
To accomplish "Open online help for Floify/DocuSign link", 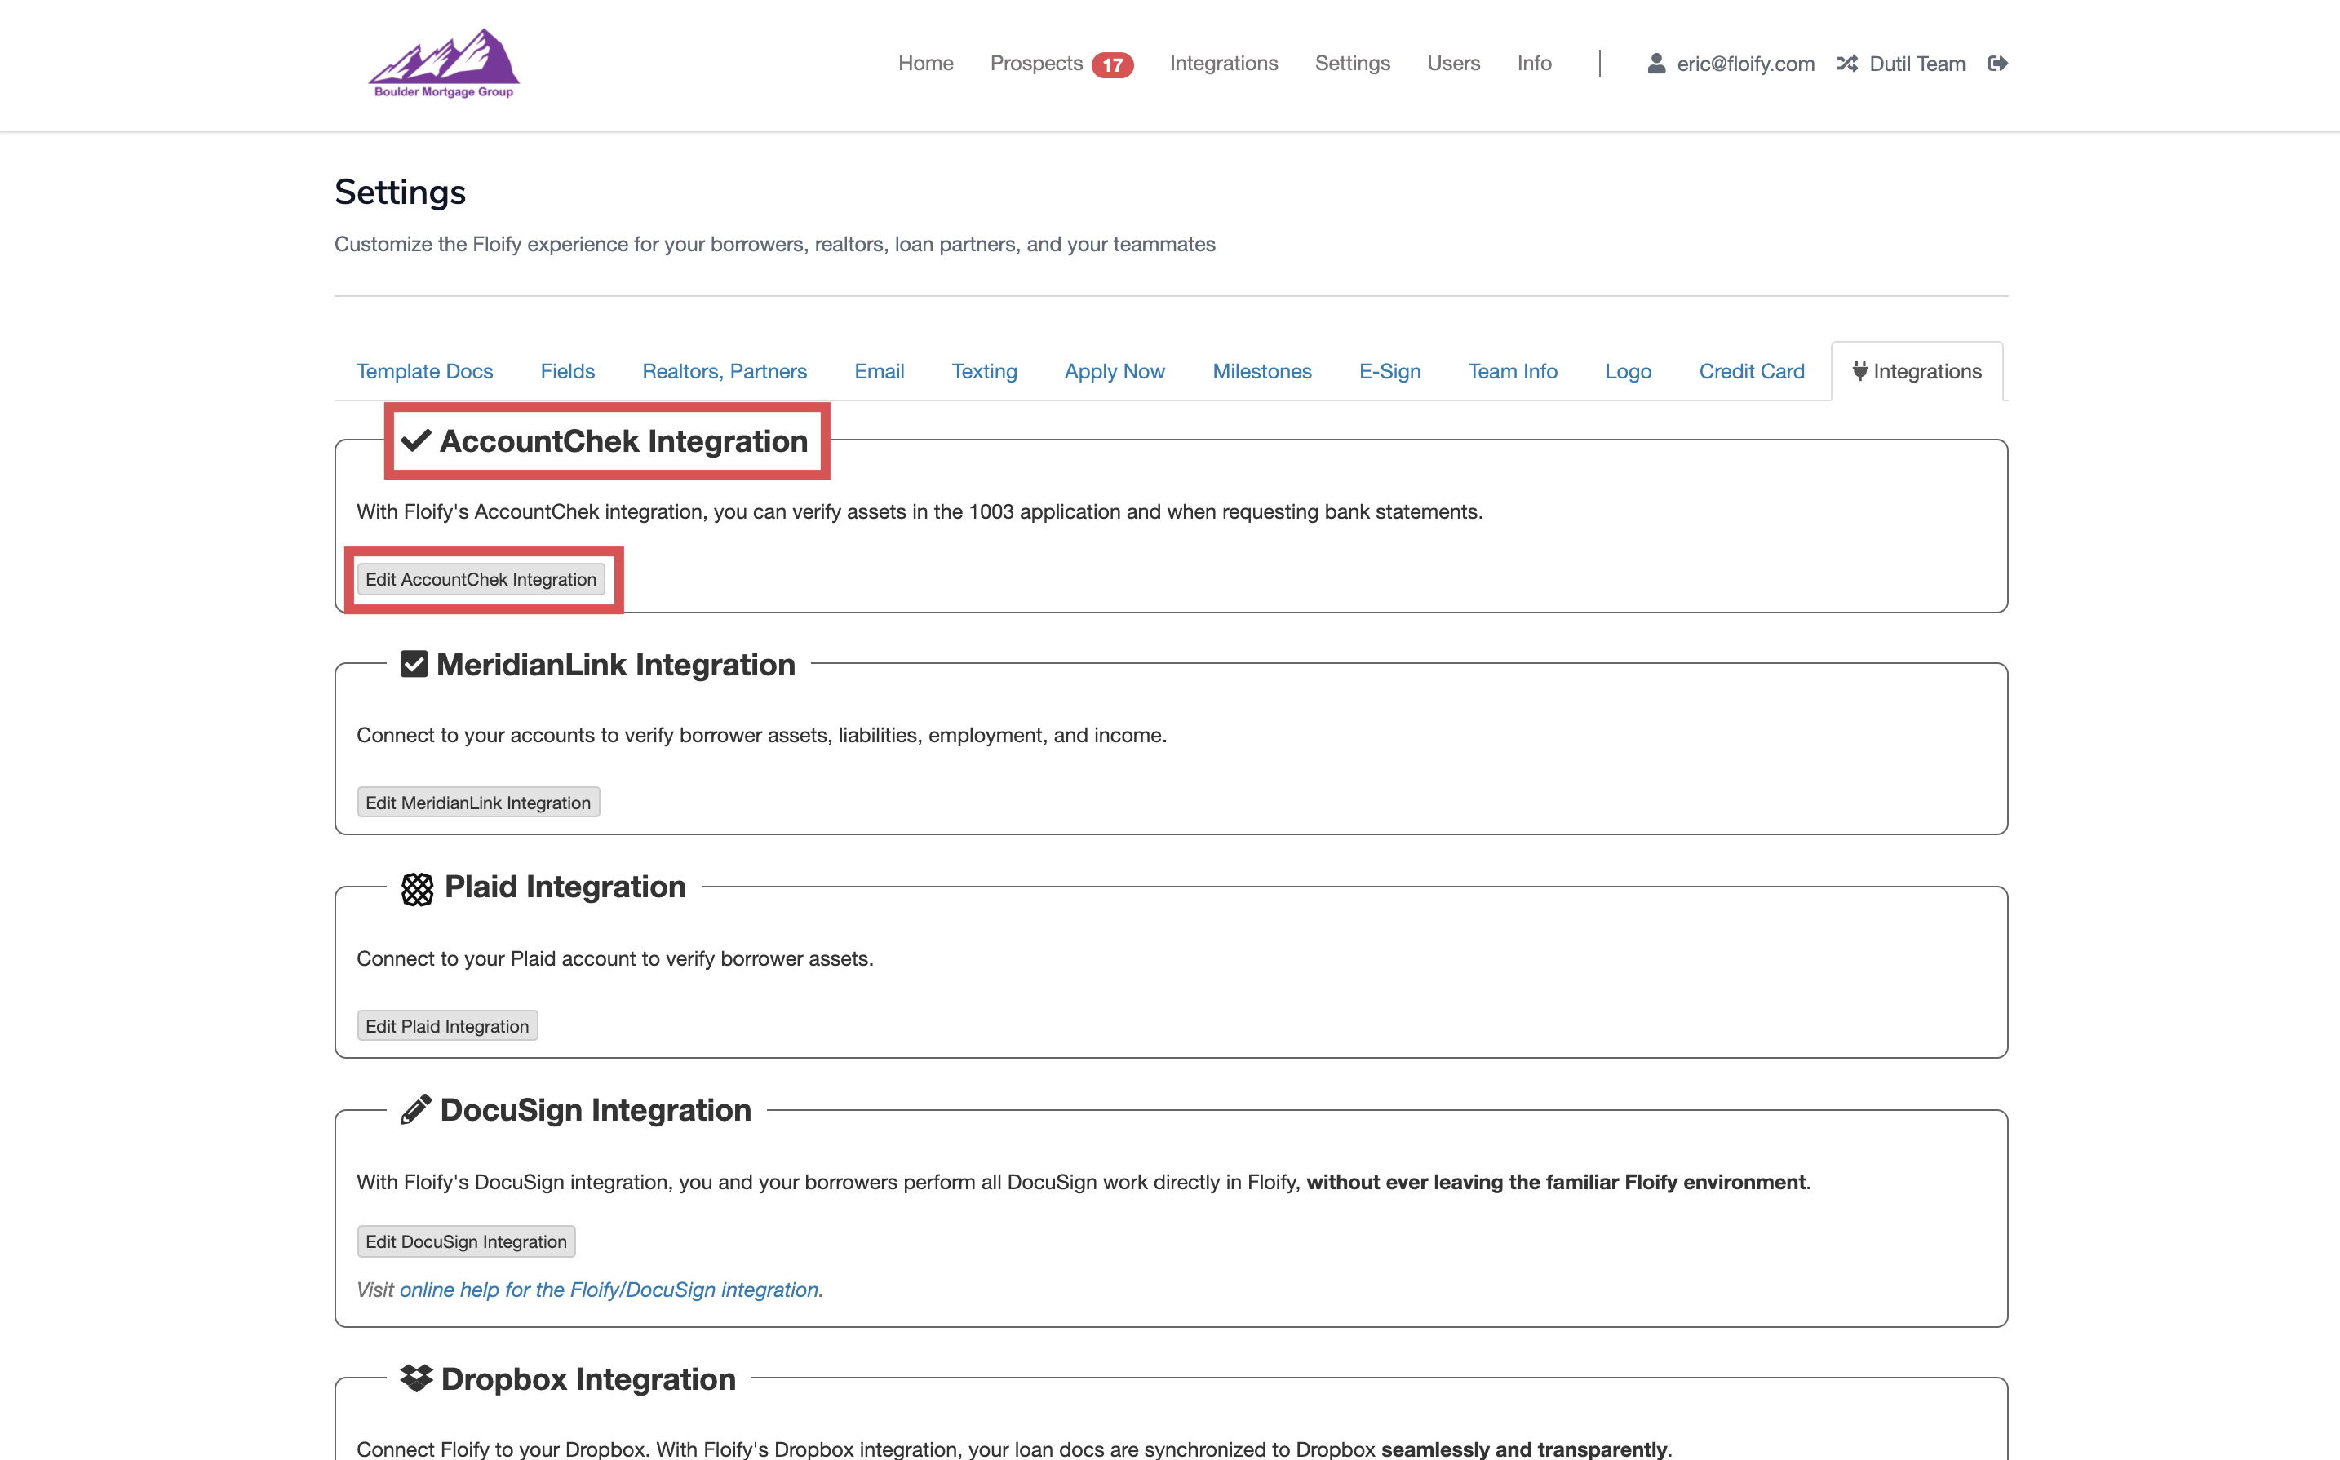I will pos(610,1290).
